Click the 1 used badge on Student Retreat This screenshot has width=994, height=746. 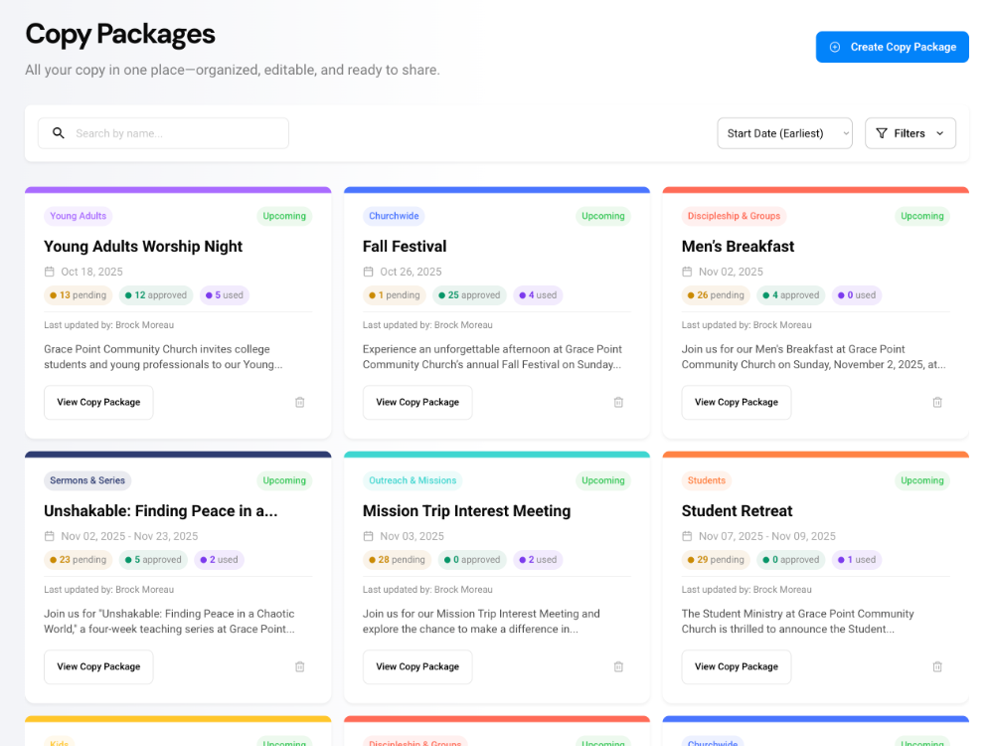coord(857,559)
